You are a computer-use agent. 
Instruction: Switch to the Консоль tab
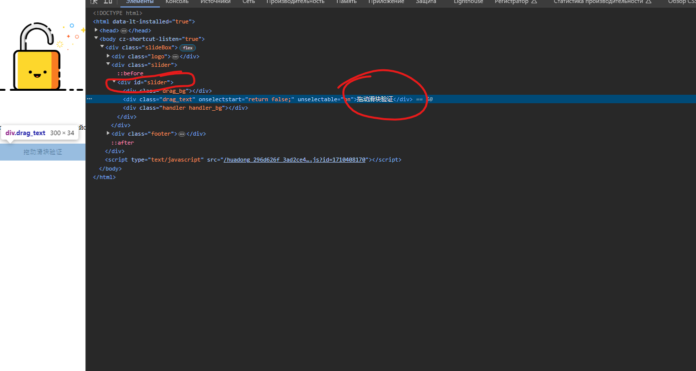(177, 2)
